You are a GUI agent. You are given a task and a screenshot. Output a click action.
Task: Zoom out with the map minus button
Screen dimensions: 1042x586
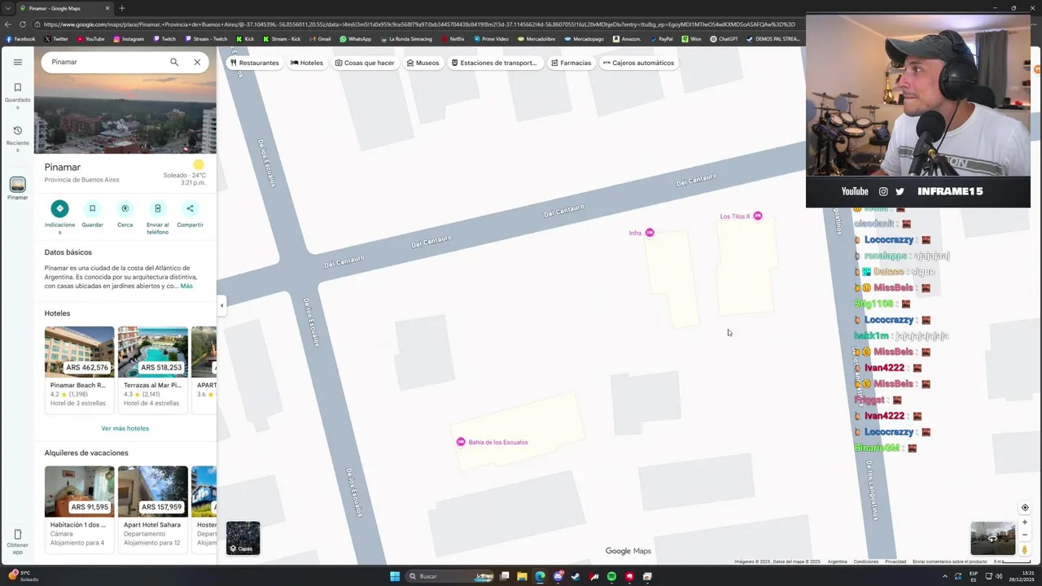pyautogui.click(x=1025, y=535)
